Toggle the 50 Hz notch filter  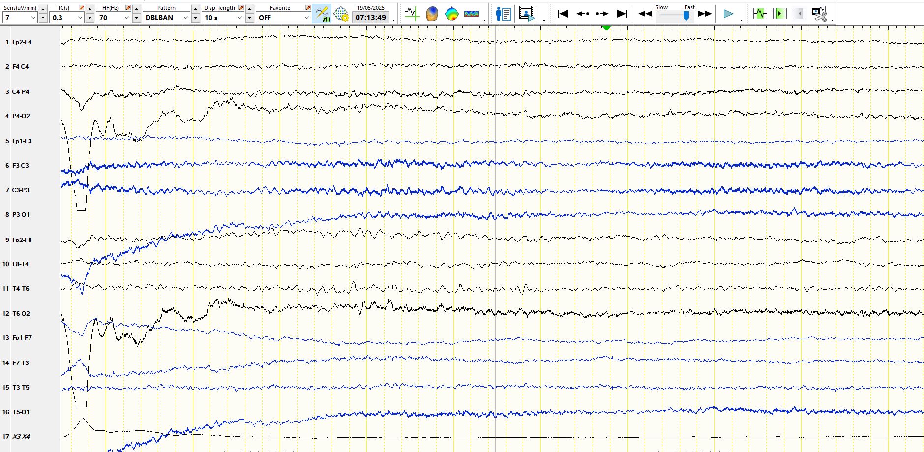[322, 13]
